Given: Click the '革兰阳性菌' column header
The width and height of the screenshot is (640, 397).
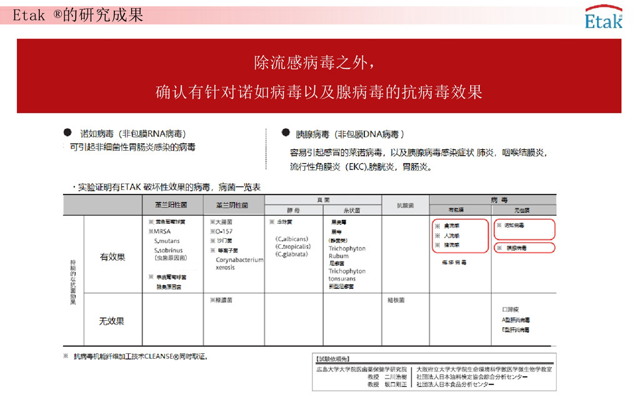Looking at the screenshot, I should pyautogui.click(x=171, y=204).
